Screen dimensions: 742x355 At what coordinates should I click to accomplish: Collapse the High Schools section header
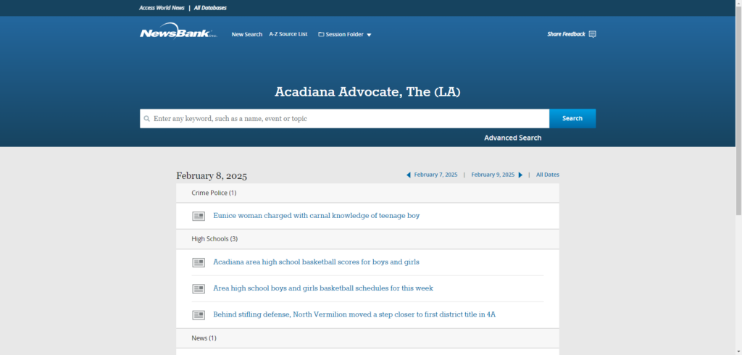click(x=214, y=238)
